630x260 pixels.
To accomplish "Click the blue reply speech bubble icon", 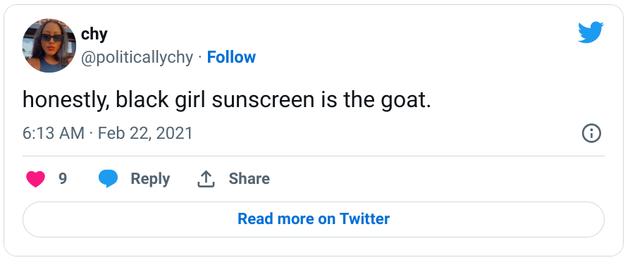I will (x=109, y=179).
